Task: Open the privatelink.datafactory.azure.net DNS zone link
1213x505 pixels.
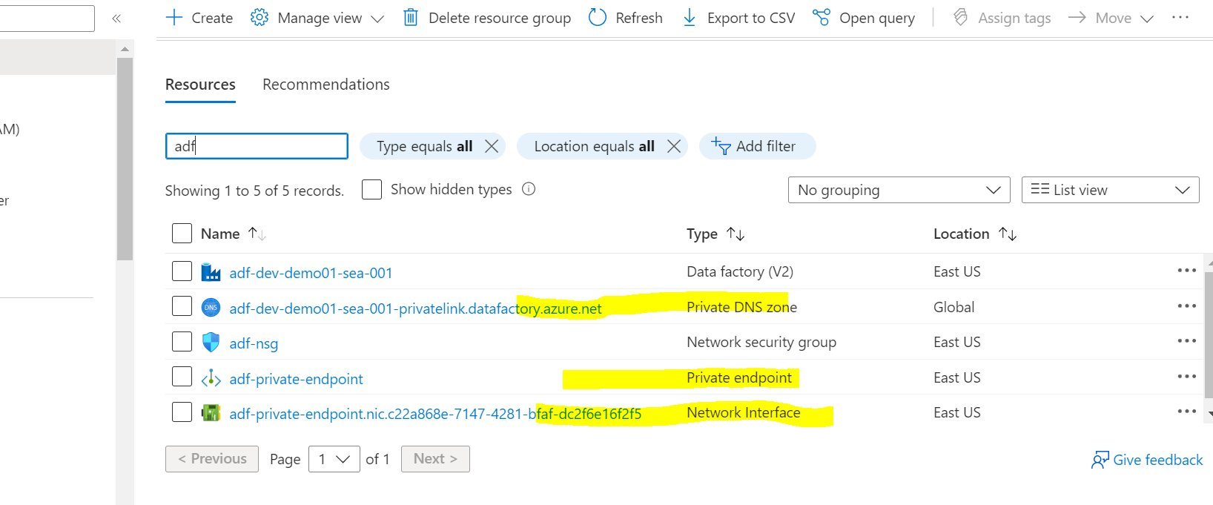Action: point(415,308)
